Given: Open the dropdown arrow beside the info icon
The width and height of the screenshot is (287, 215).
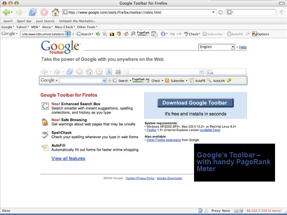Looking at the screenshot, I should pyautogui.click(x=167, y=34).
